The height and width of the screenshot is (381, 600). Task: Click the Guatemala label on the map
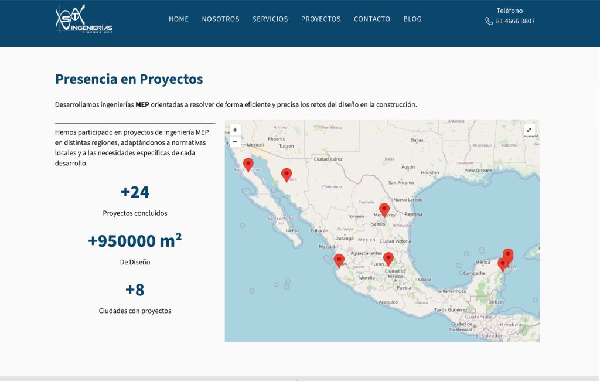478,317
